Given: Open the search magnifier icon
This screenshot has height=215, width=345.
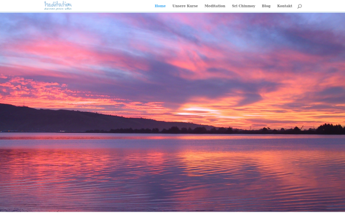Looking at the screenshot, I should [x=300, y=6].
